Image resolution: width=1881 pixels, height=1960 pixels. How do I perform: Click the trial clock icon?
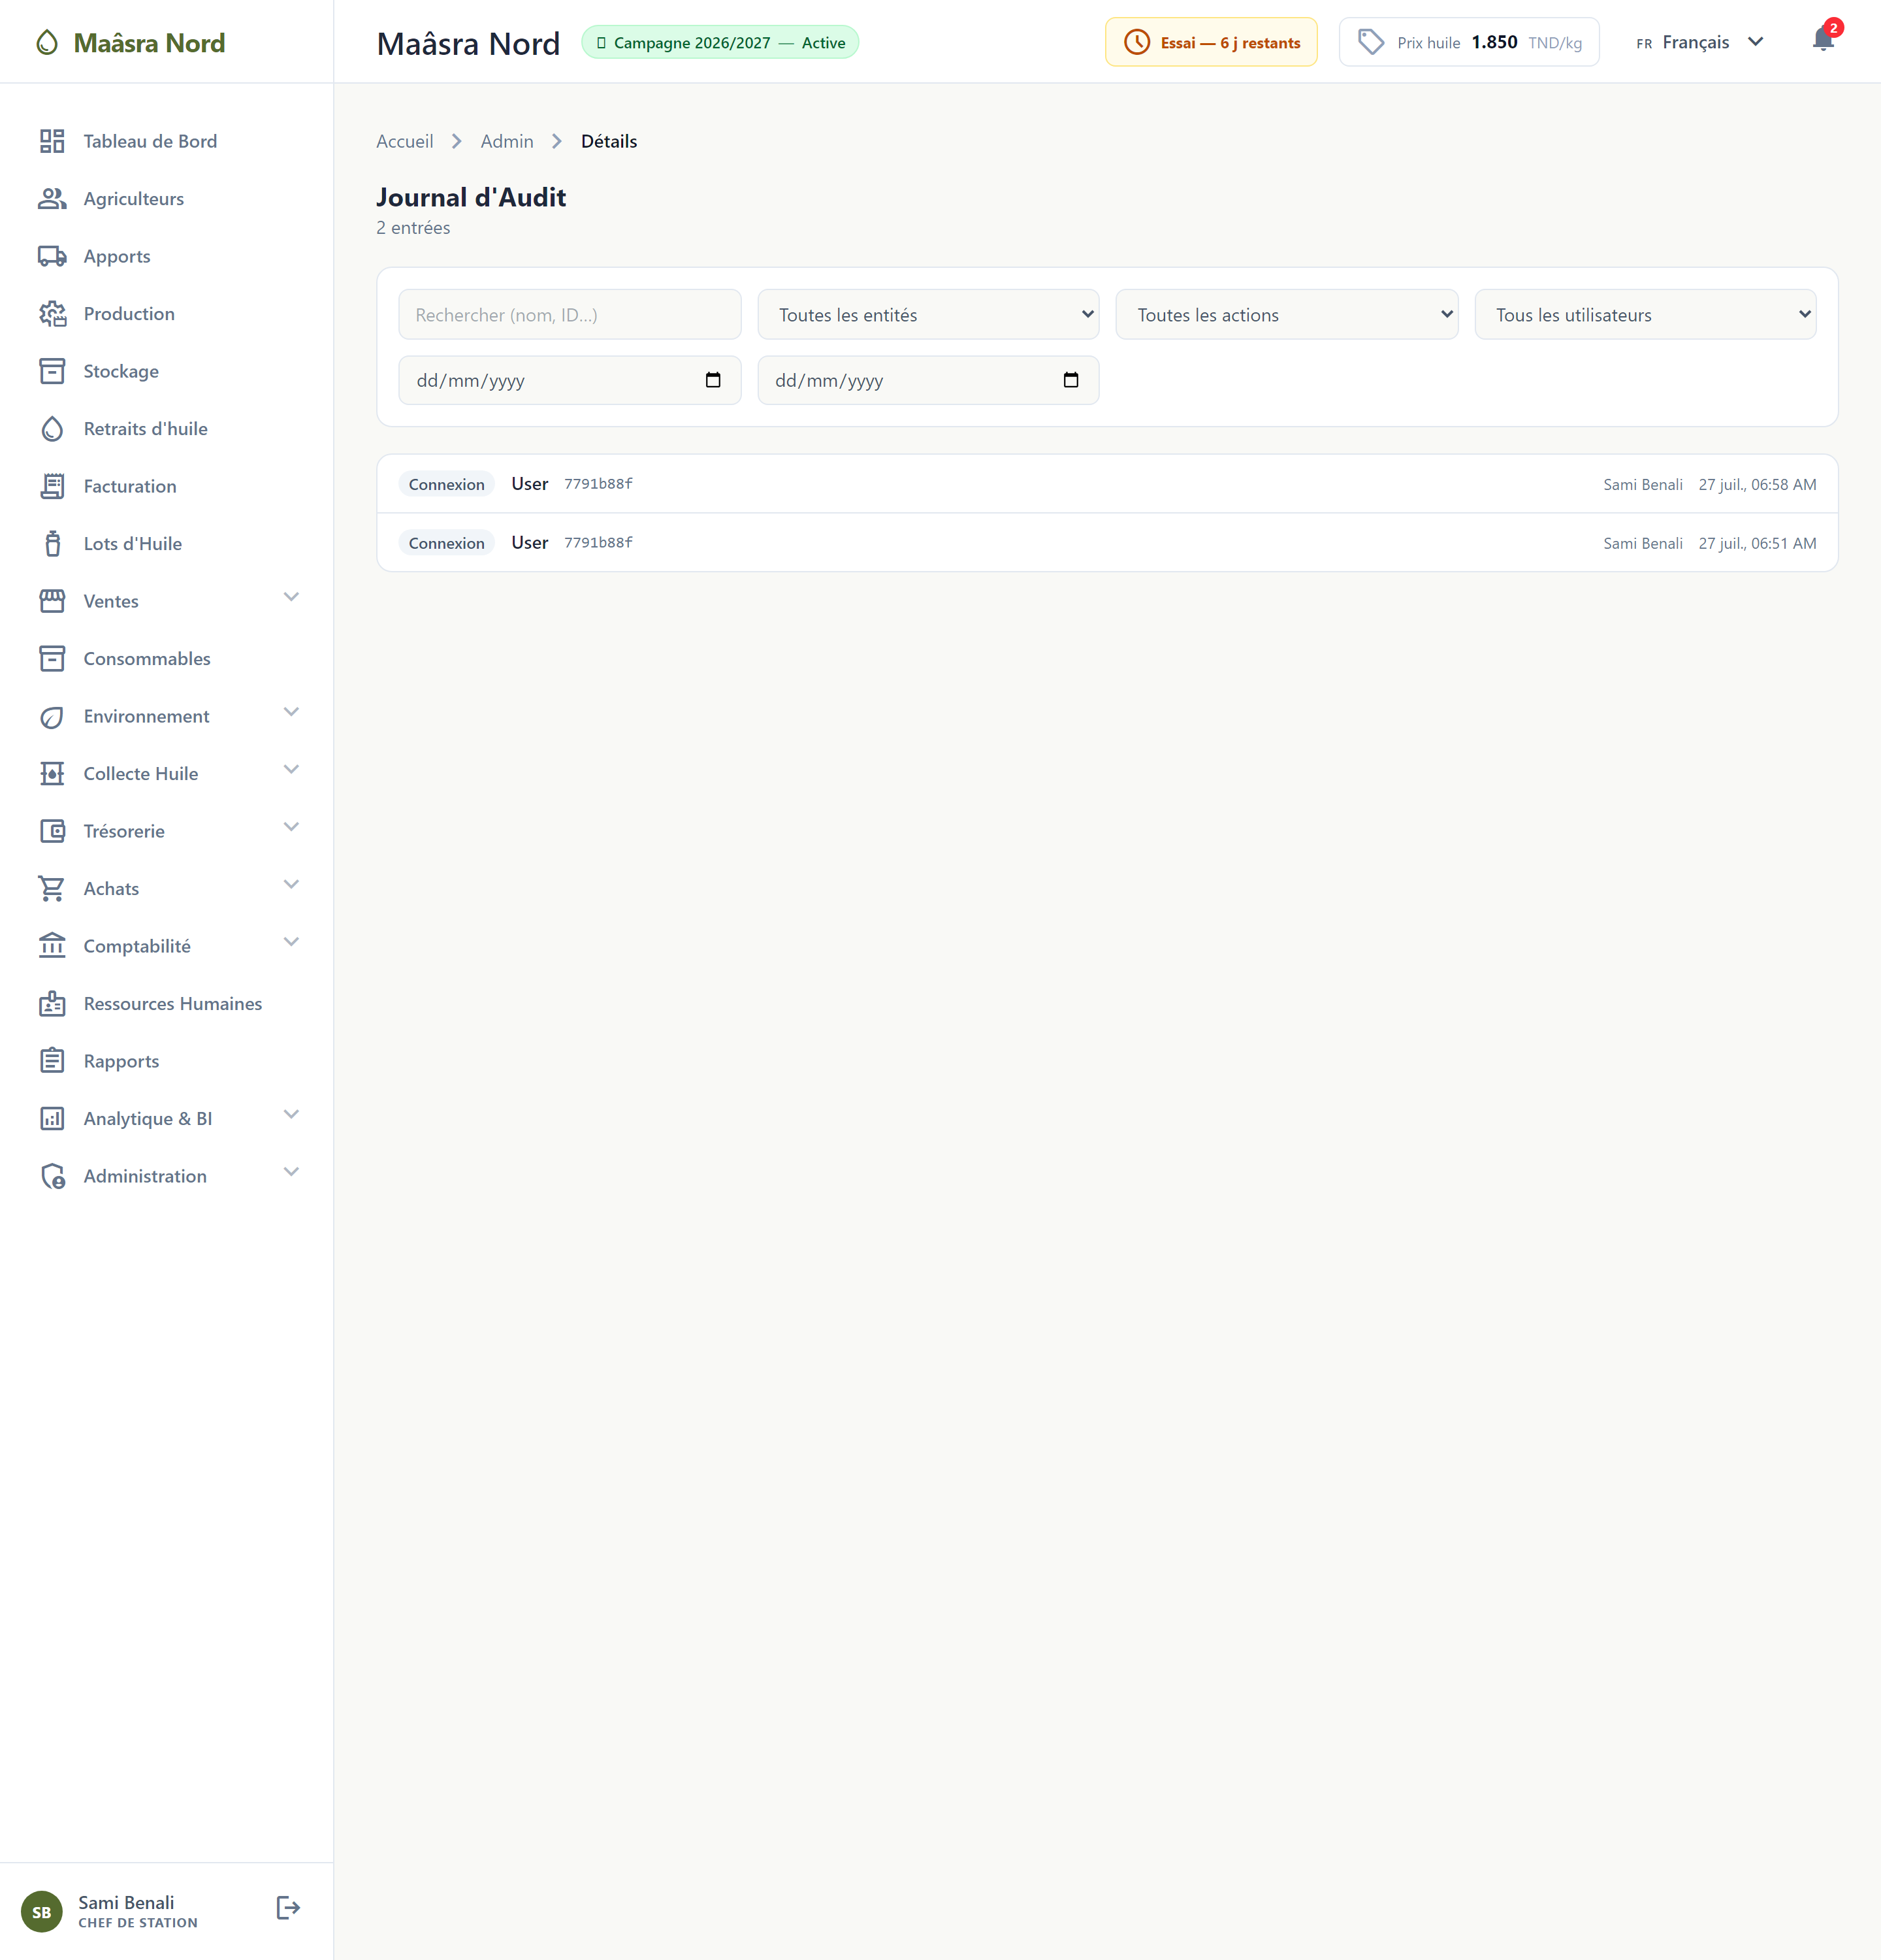(1137, 42)
